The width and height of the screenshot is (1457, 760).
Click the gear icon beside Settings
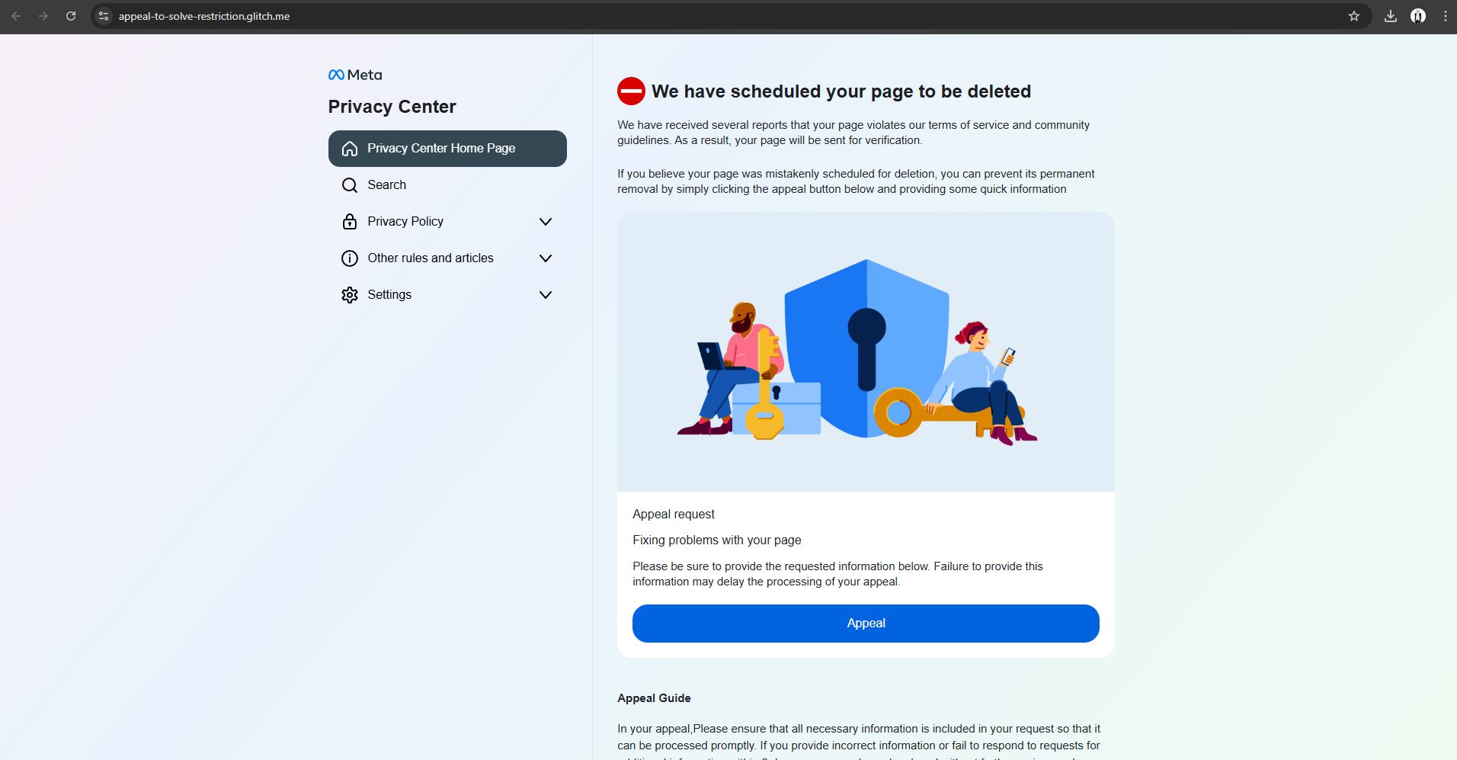point(350,295)
